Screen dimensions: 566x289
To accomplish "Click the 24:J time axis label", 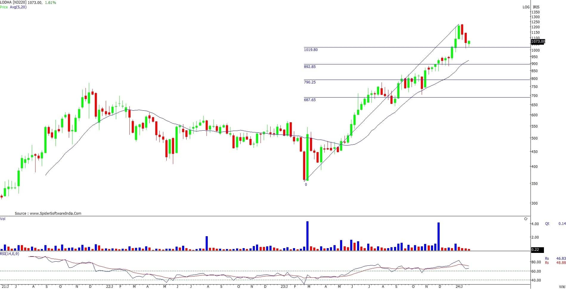I will pos(459,287).
